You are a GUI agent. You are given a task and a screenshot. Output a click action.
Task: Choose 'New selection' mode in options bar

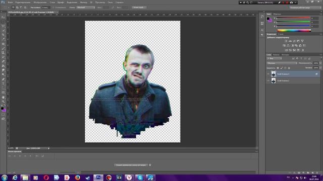tap(13, 8)
